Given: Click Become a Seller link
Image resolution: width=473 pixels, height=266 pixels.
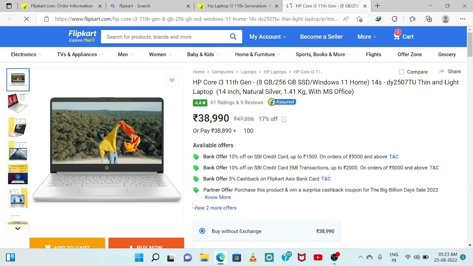Looking at the screenshot, I should (321, 37).
